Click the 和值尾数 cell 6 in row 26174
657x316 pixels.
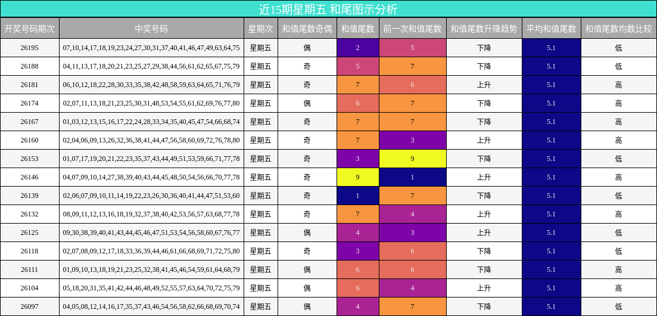click(358, 103)
